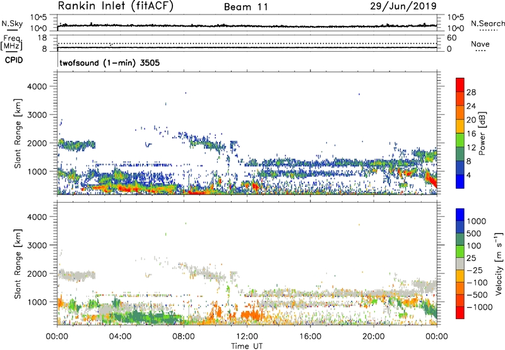This screenshot has width=505, height=350.
Task: Click the "-25" label on Velocity colorbar
Action: pos(475,270)
